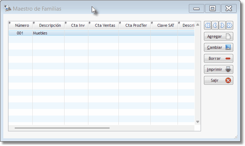245x146 pixels.
Task: Go to first record with double-left arrows
Action: pyautogui.click(x=208, y=25)
